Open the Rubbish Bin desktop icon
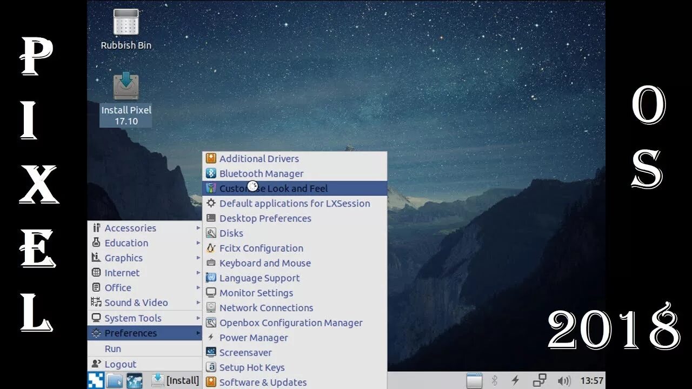Viewport: 692px width, 389px height. coord(126,30)
